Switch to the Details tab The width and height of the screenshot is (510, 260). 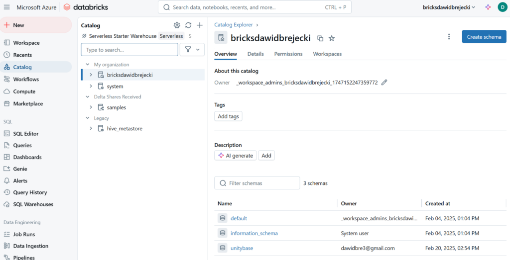pos(255,54)
